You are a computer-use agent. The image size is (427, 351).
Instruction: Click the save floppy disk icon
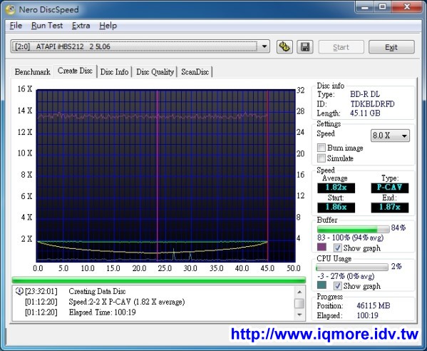pyautogui.click(x=304, y=47)
